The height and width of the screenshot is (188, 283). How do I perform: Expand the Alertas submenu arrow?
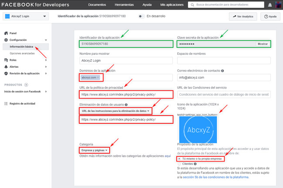coord(46,67)
